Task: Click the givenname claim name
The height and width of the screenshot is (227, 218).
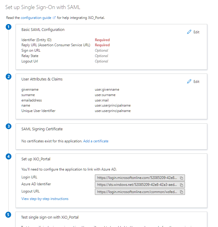Action: point(30,89)
